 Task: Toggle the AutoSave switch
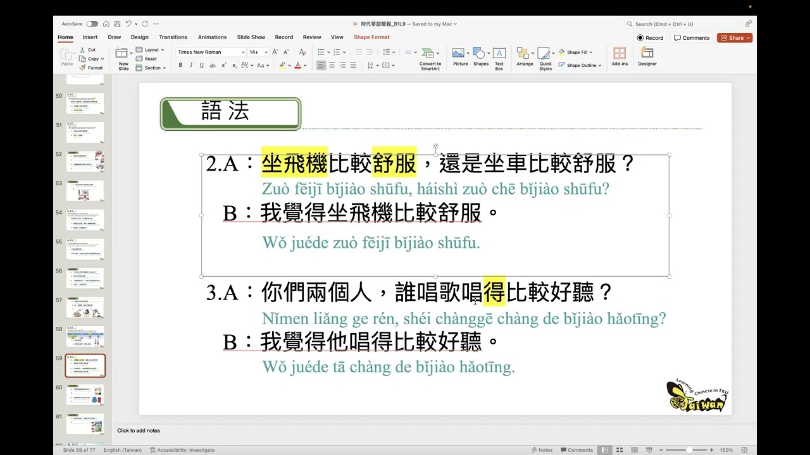click(x=92, y=24)
